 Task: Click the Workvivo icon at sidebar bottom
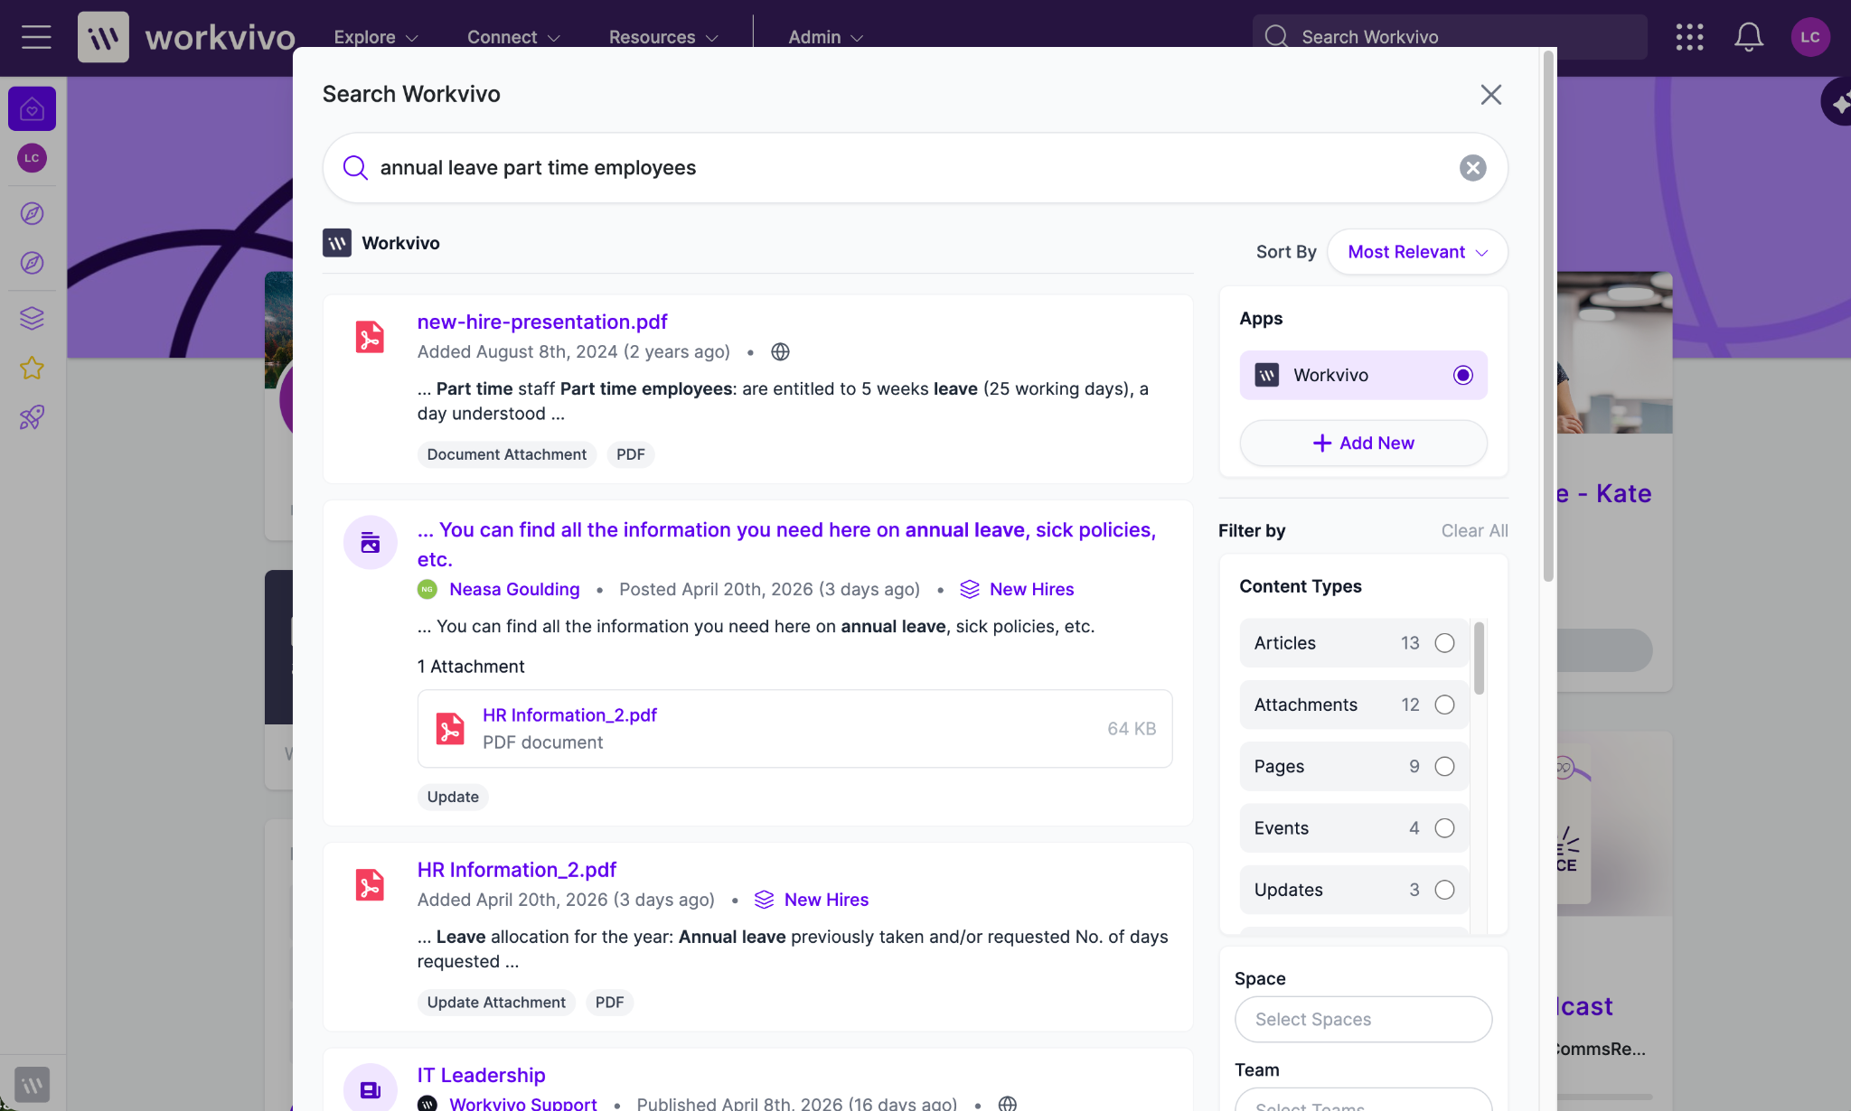point(33,1084)
